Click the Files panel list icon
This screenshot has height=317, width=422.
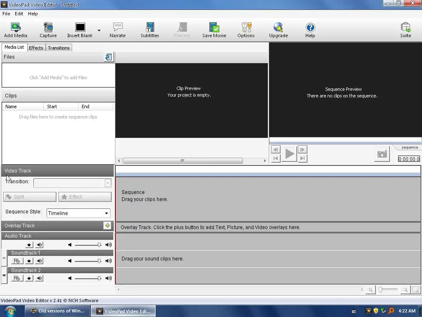click(x=109, y=57)
